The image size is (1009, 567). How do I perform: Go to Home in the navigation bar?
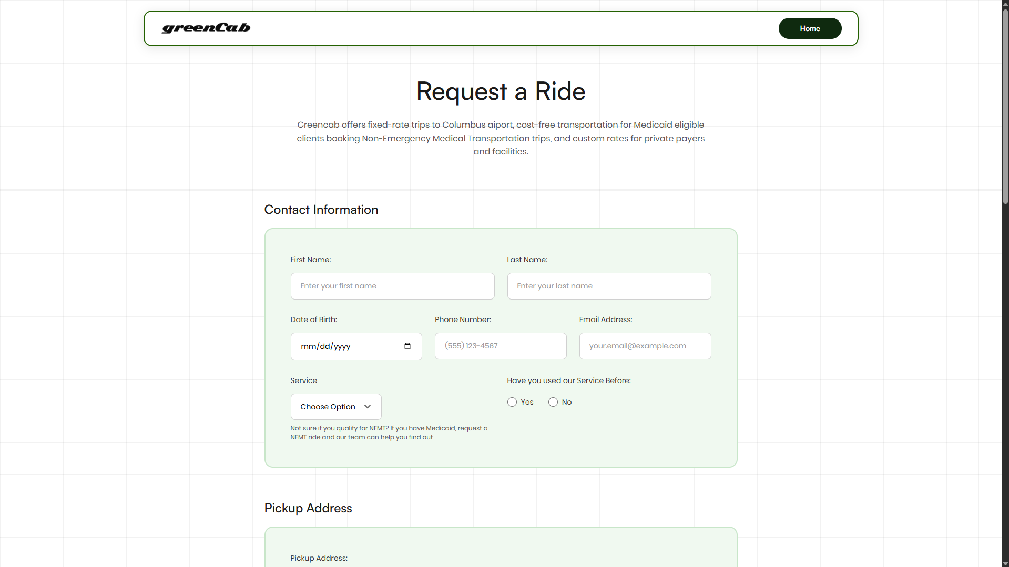(x=809, y=28)
